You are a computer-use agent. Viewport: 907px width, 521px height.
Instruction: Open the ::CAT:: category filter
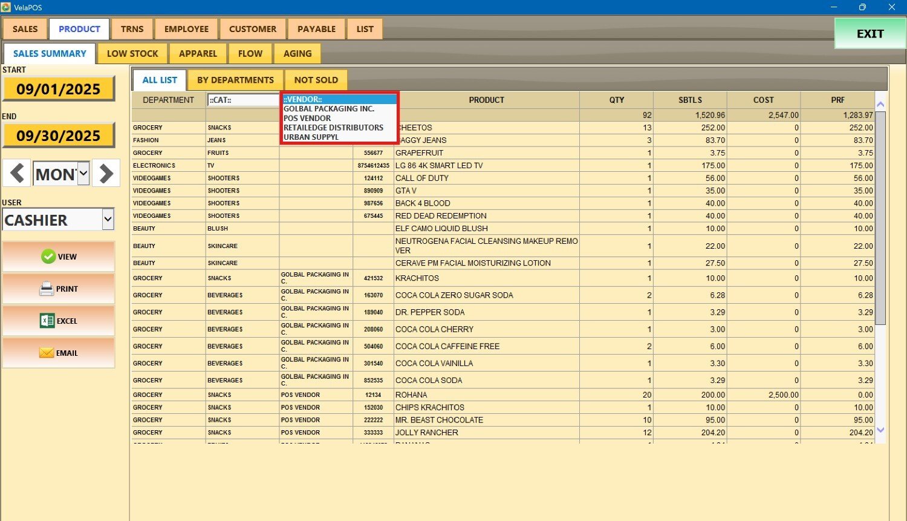[242, 100]
